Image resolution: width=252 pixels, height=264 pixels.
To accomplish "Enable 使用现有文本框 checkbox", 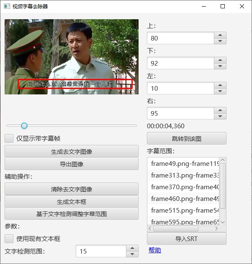I will pyautogui.click(x=9, y=239).
